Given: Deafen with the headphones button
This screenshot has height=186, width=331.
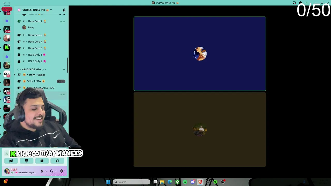Looking at the screenshot, I should (x=52, y=171).
